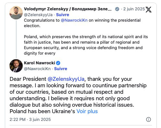Open Zelenskyy's profile picture

(16, 13)
